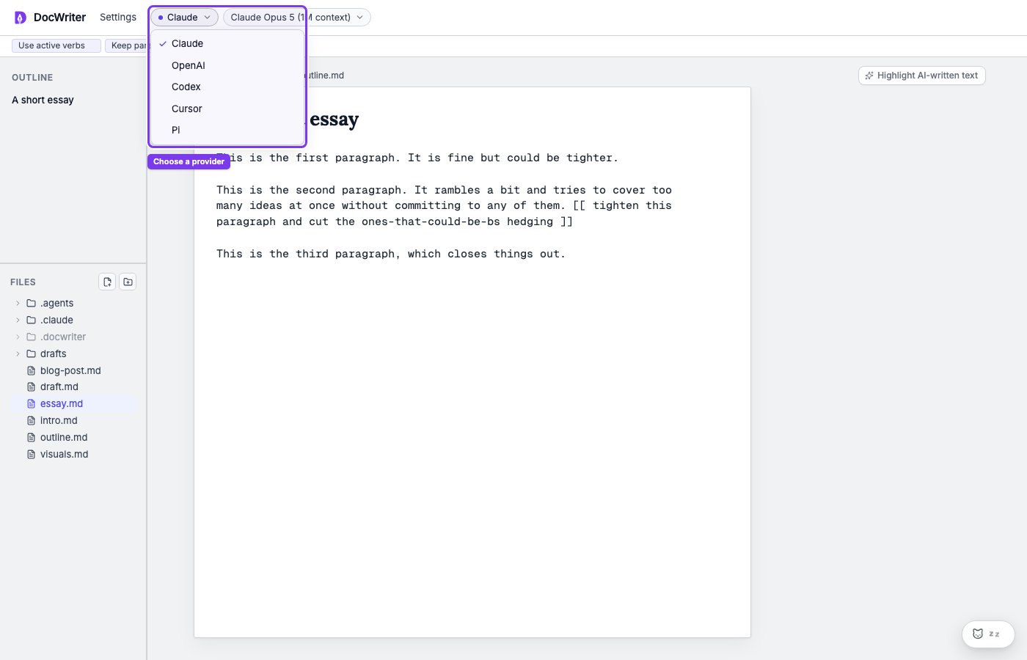This screenshot has width=1027, height=660.
Task: Open visuals.md file
Action: tap(73, 454)
